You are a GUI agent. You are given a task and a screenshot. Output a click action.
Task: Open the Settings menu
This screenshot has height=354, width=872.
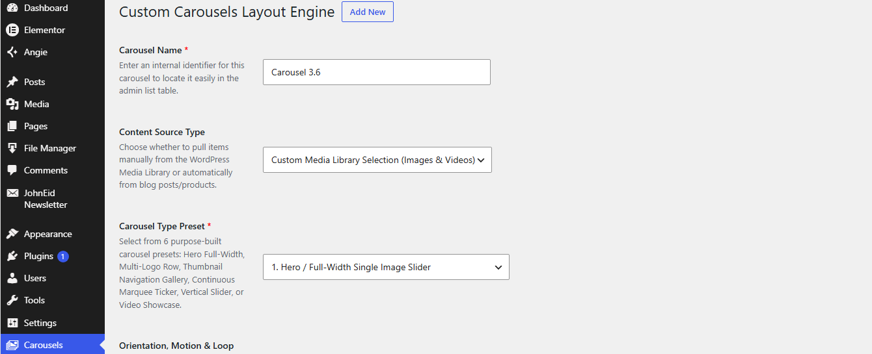click(x=52, y=323)
